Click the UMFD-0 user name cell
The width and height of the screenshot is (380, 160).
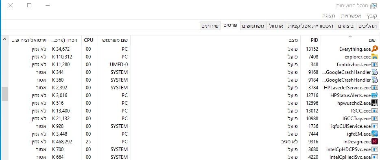click(x=118, y=65)
